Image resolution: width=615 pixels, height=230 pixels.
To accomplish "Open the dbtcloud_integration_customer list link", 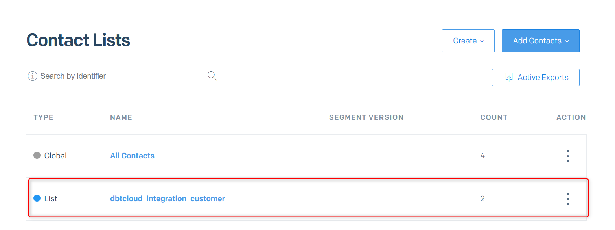I will tap(168, 198).
